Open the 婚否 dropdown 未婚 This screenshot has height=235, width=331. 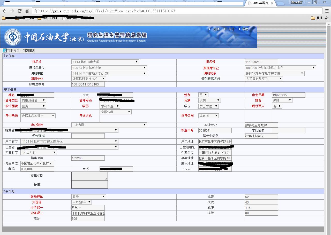282,100
